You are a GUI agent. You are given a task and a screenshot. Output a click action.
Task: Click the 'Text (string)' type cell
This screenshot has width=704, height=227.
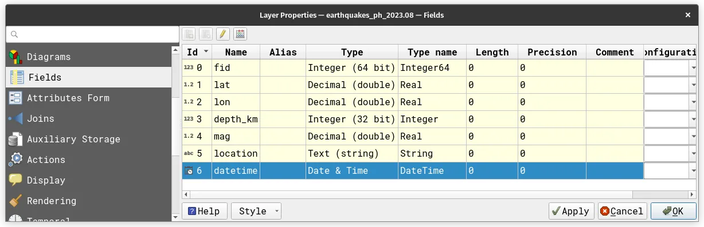click(x=351, y=153)
